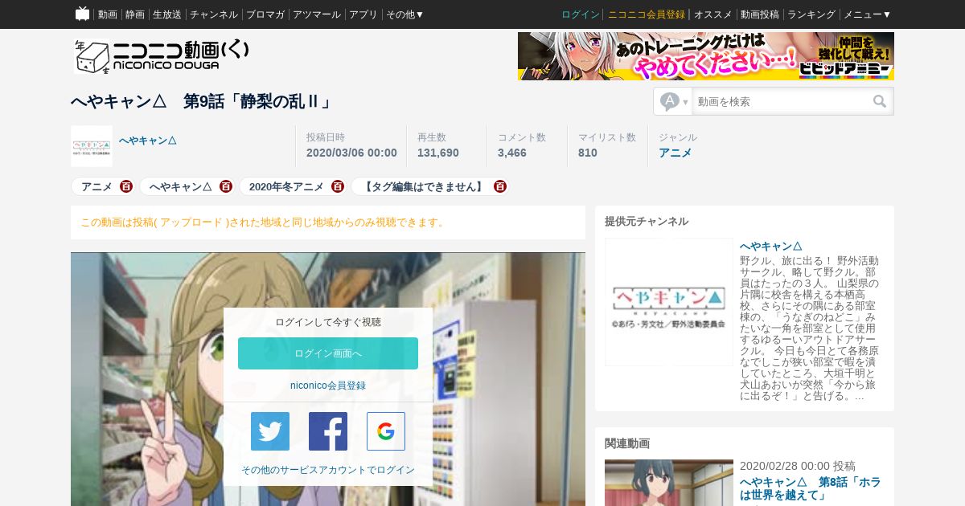Image resolution: width=965 pixels, height=506 pixels.
Task: Click the magnifier search icon
Action: coord(880,102)
